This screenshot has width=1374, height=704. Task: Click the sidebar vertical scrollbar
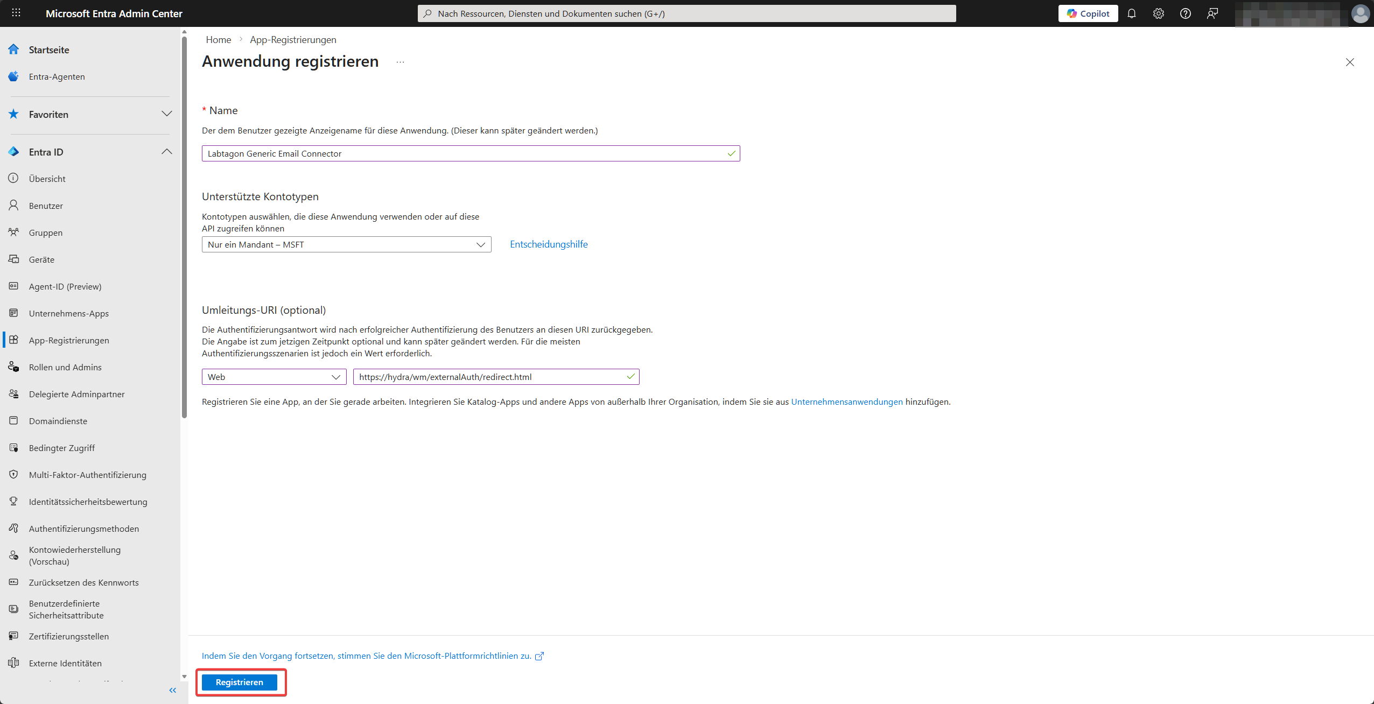[184, 226]
